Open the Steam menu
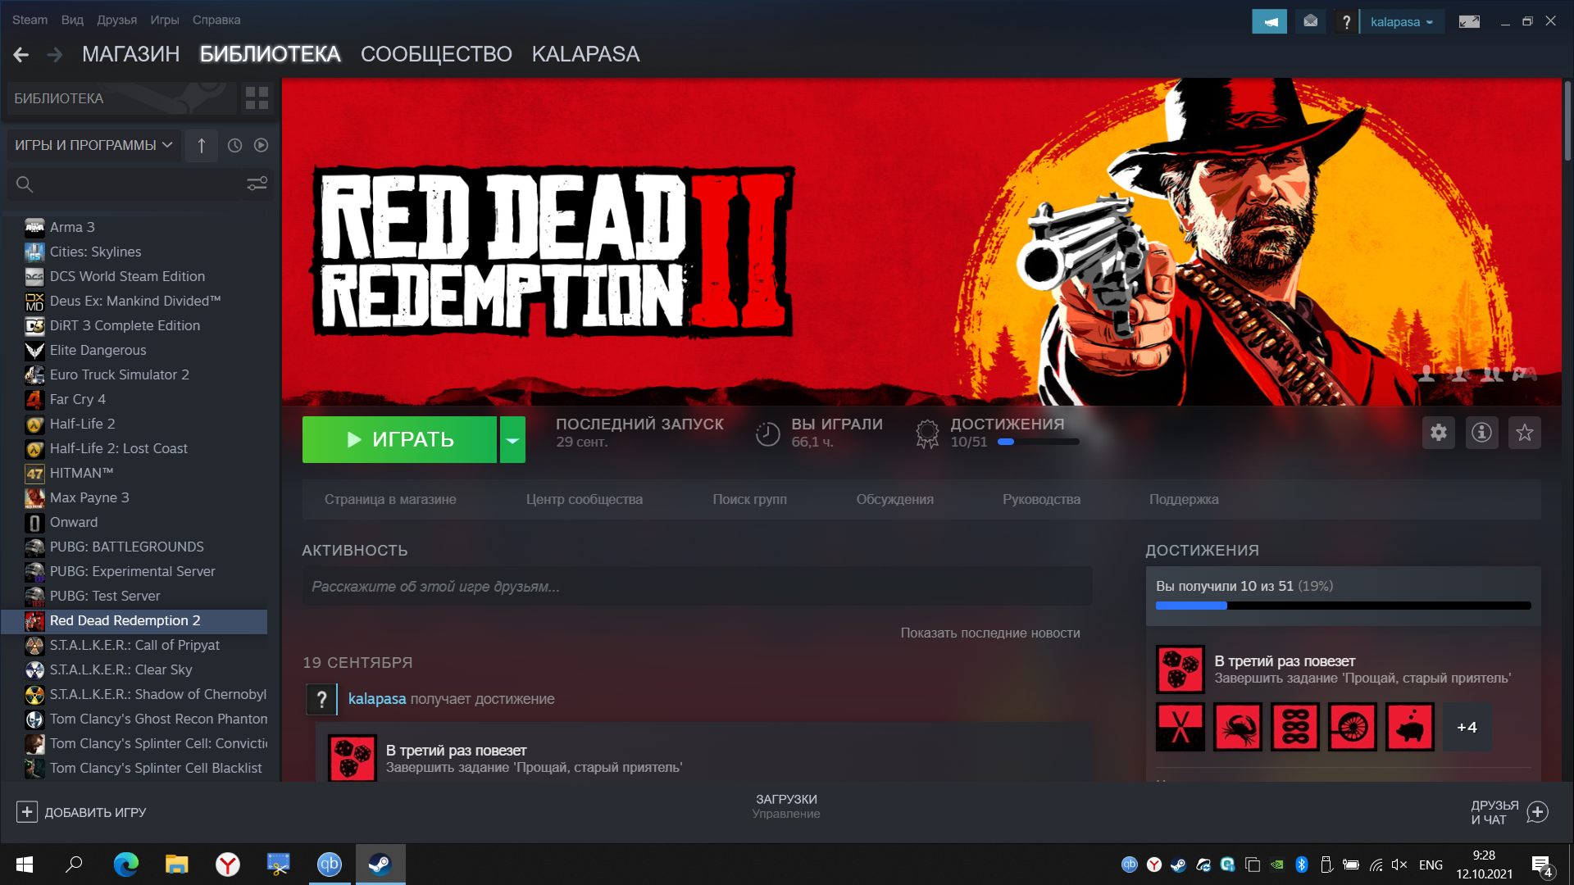This screenshot has height=885, width=1574. (x=30, y=20)
